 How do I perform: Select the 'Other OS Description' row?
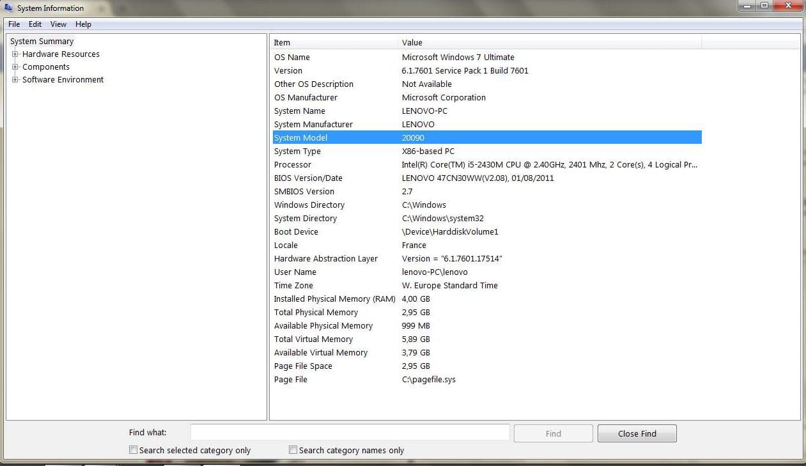[x=487, y=84]
